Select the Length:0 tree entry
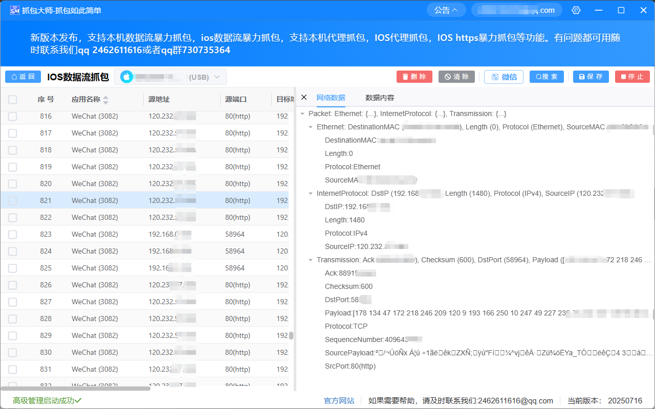 pyautogui.click(x=339, y=153)
